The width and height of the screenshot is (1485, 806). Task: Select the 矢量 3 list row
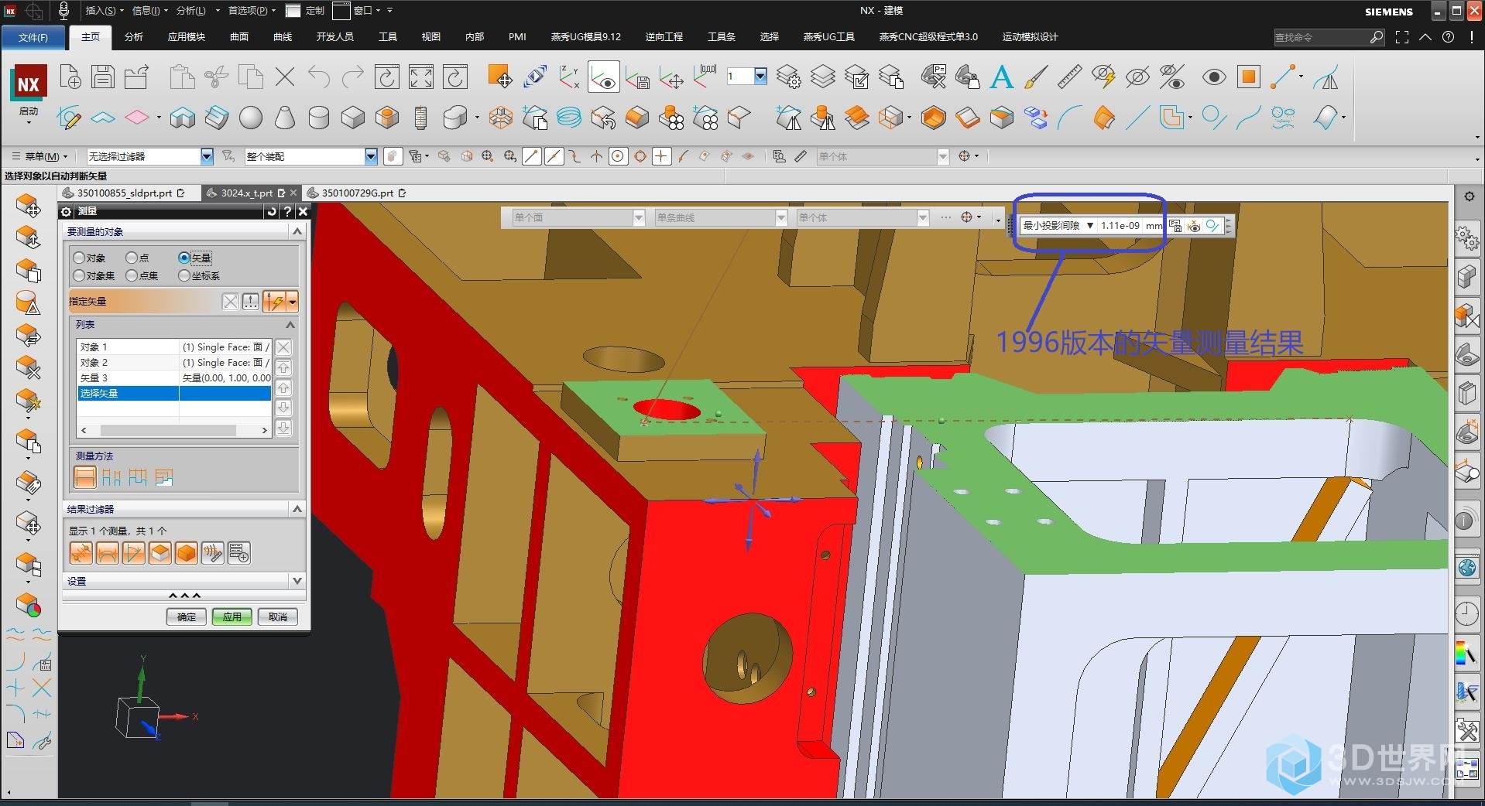pyautogui.click(x=174, y=378)
